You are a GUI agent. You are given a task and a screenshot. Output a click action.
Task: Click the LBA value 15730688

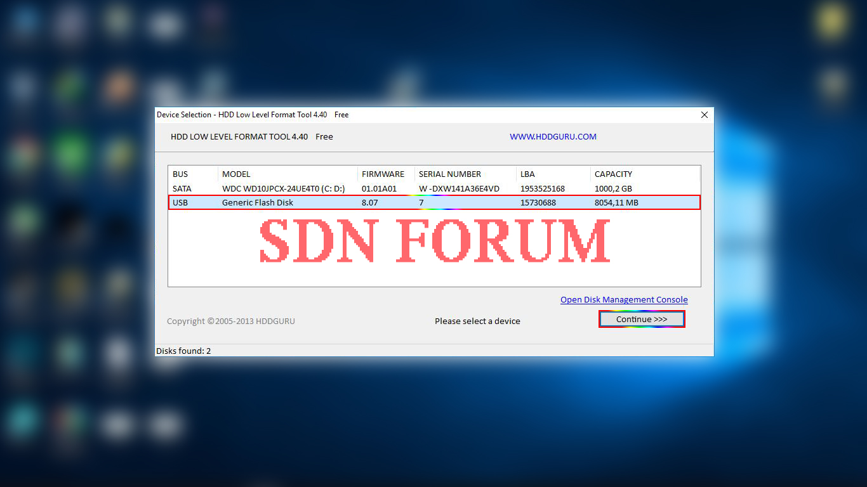tap(538, 202)
